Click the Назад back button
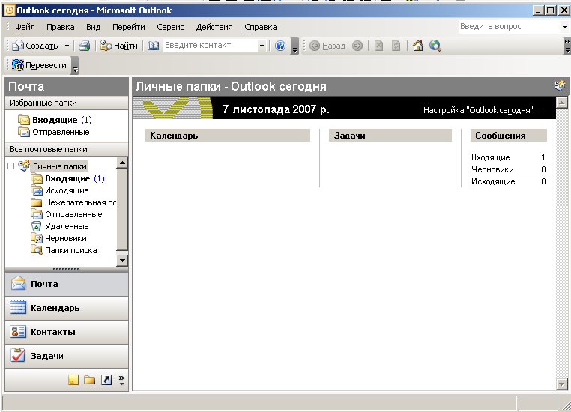This screenshot has width=571, height=412. 327,46
